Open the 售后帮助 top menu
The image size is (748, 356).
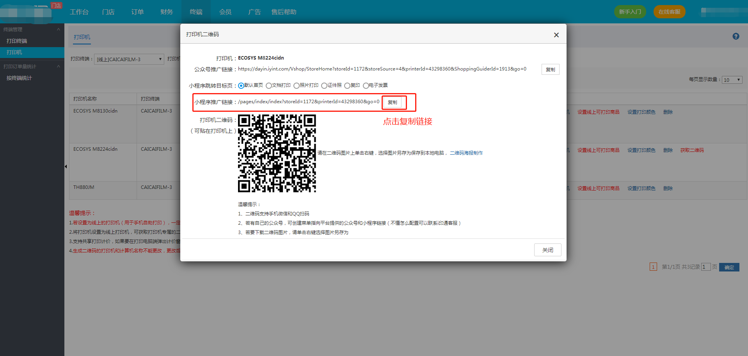284,12
